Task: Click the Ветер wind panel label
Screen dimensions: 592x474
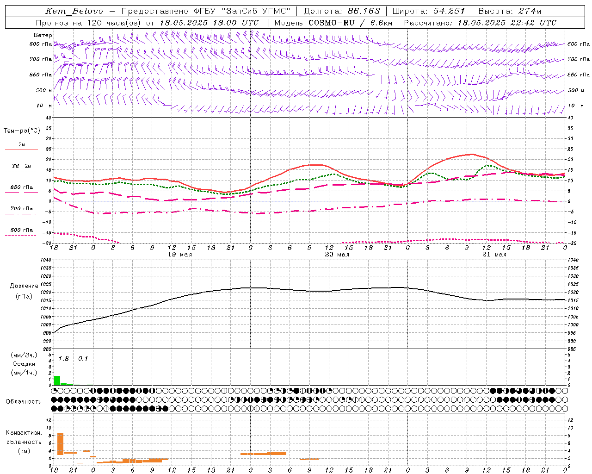Action: [x=43, y=35]
